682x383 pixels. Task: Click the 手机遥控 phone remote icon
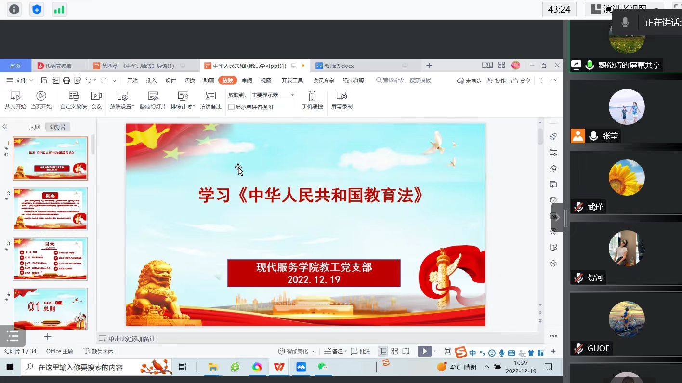tap(312, 96)
